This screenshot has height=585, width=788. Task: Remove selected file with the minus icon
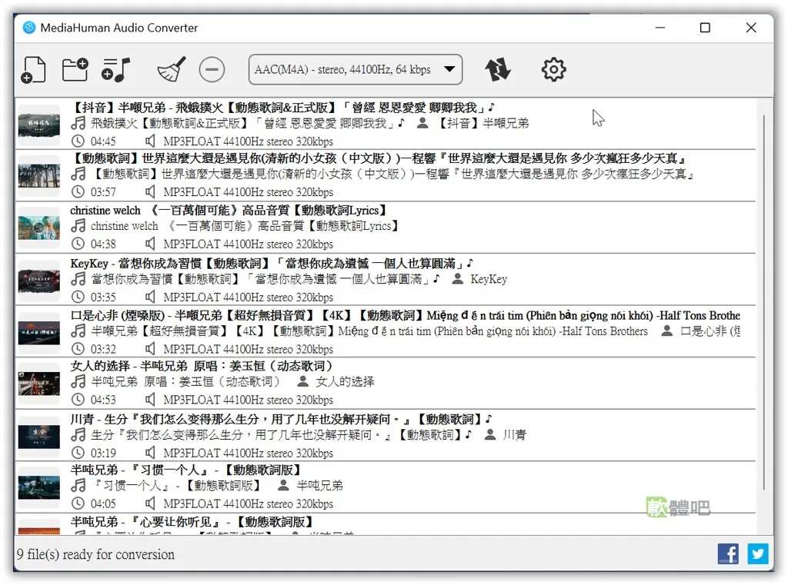[x=212, y=69]
